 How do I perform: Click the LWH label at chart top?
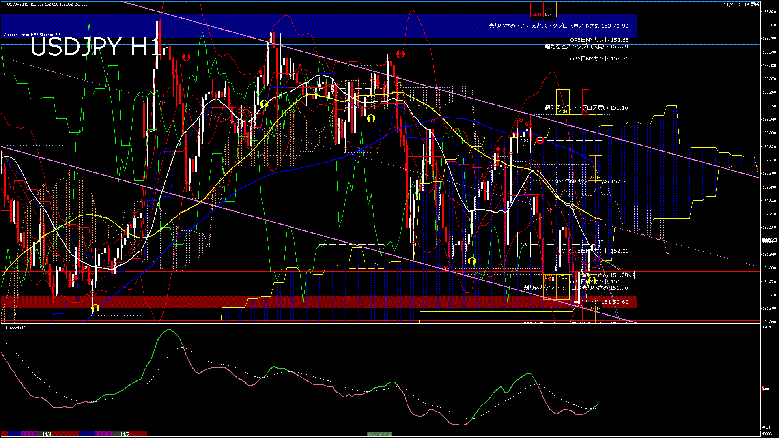point(550,14)
